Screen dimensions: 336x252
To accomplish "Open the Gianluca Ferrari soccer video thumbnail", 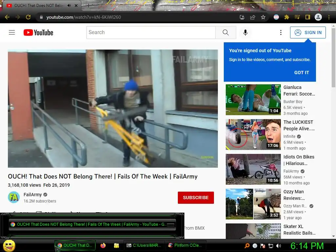I will (253, 100).
